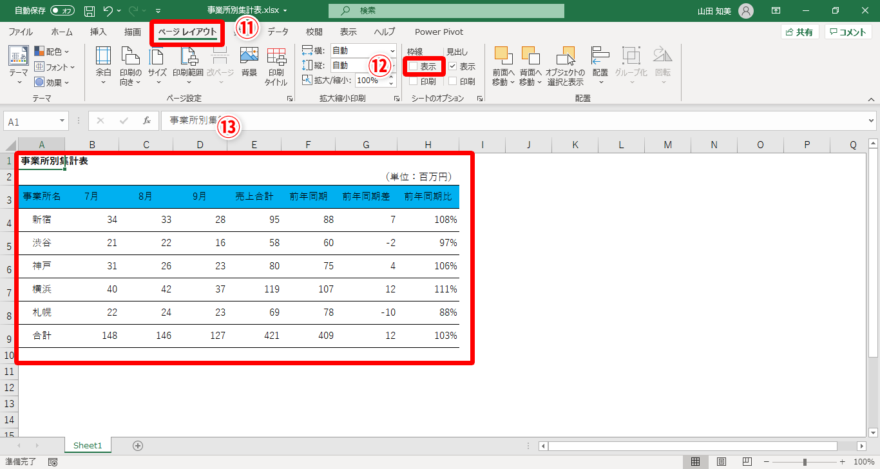Open the Colors (配色) dropdown
This screenshot has height=469, width=880.
pyautogui.click(x=52, y=51)
